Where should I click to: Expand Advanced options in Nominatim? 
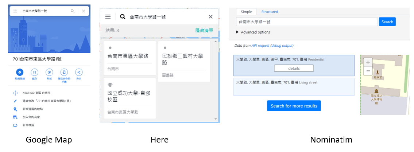click(x=253, y=32)
